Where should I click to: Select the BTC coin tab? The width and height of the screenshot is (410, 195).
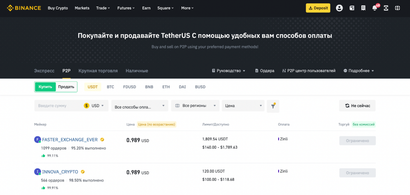click(111, 87)
